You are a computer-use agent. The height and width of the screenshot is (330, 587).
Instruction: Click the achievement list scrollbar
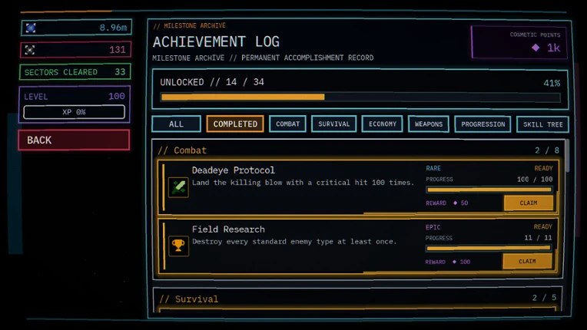[x=567, y=156]
